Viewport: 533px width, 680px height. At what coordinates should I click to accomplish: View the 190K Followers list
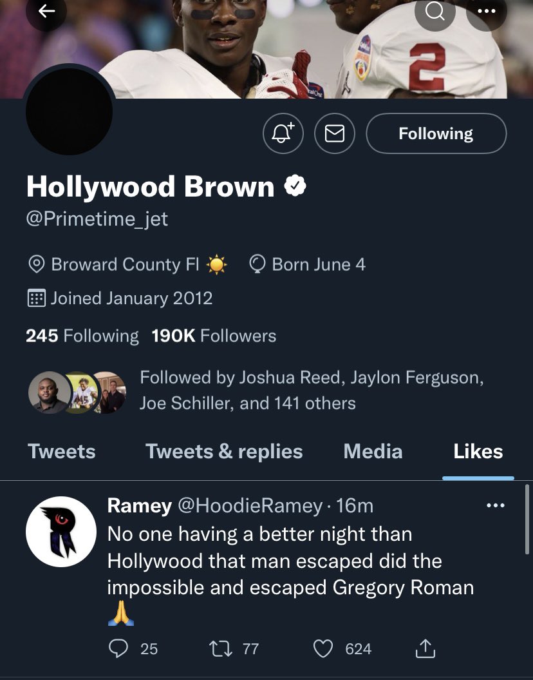coord(214,336)
